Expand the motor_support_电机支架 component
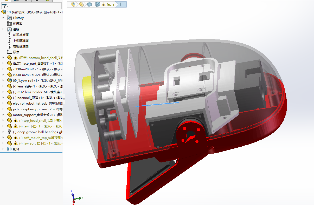Image resolution: width=314 pixels, height=205 pixels. tap(3, 115)
